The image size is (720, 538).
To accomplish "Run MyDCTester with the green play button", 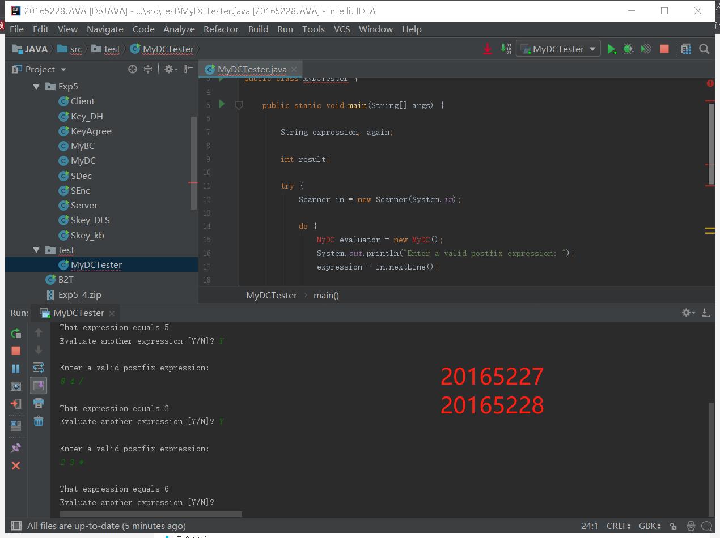I will (611, 49).
